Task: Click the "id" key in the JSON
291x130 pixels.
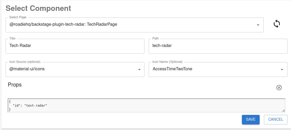Action: pyautogui.click(x=17, y=106)
